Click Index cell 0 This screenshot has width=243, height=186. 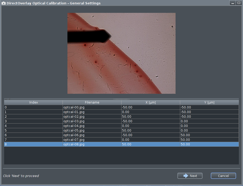pos(33,107)
